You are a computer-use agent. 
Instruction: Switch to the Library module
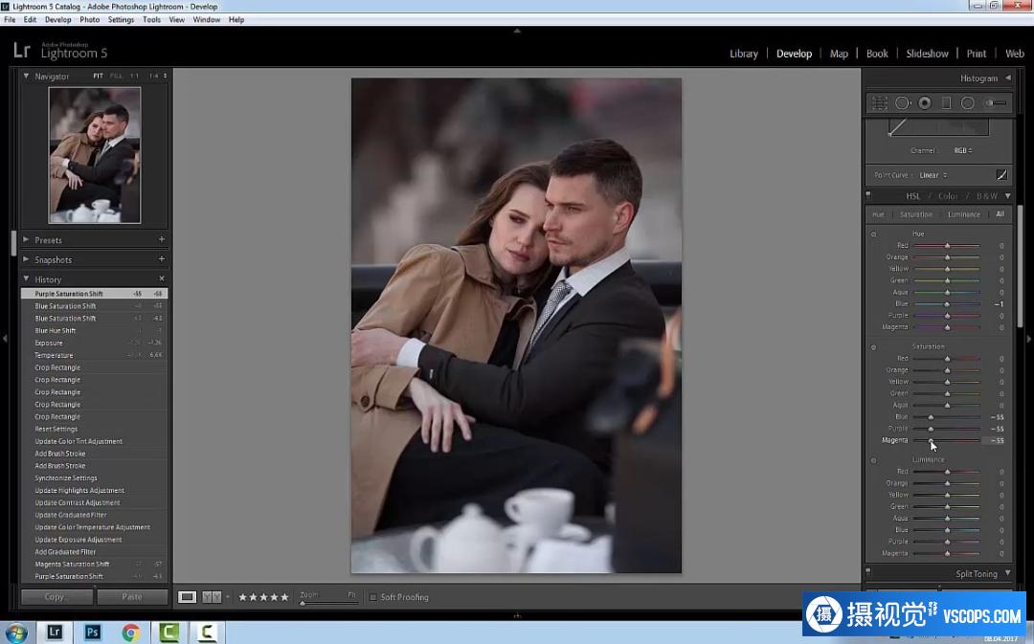click(743, 54)
